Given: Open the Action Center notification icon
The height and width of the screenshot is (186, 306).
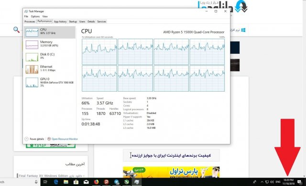Looking at the screenshot, I should pos(300,182).
